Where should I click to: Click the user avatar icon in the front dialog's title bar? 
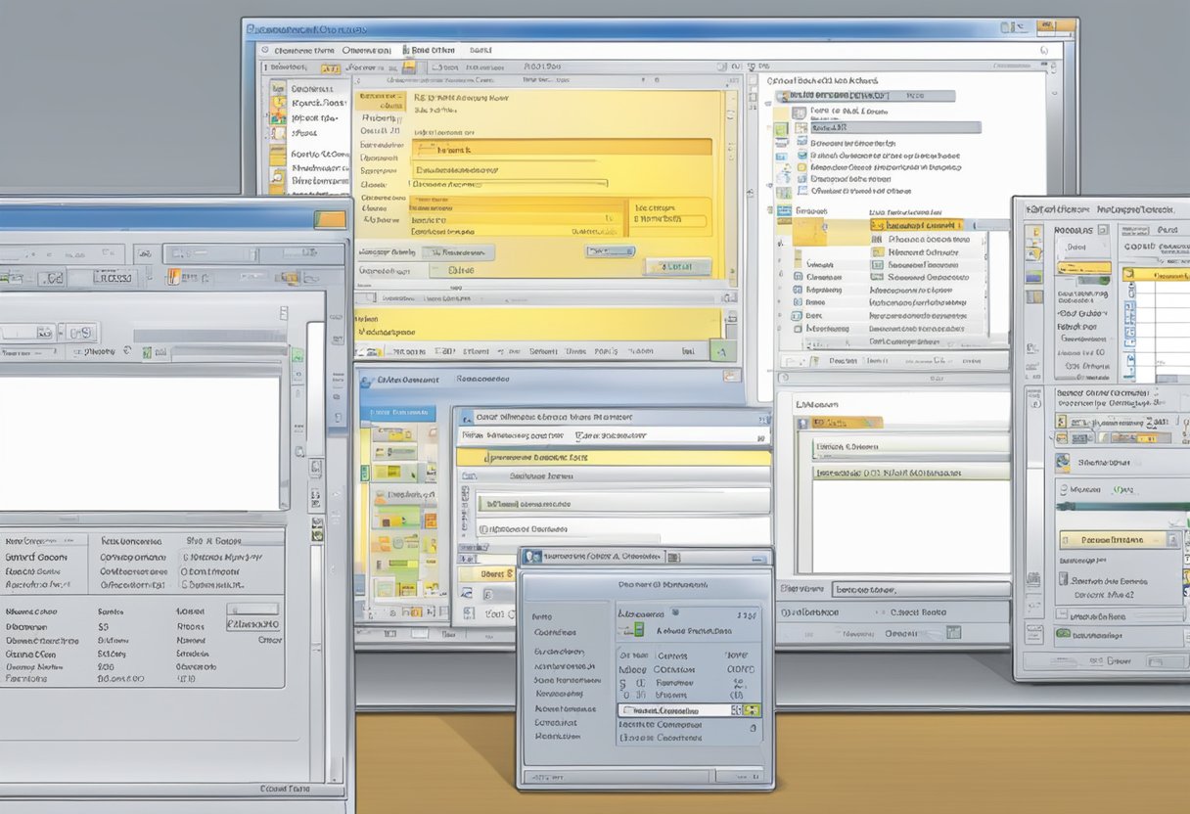click(532, 556)
